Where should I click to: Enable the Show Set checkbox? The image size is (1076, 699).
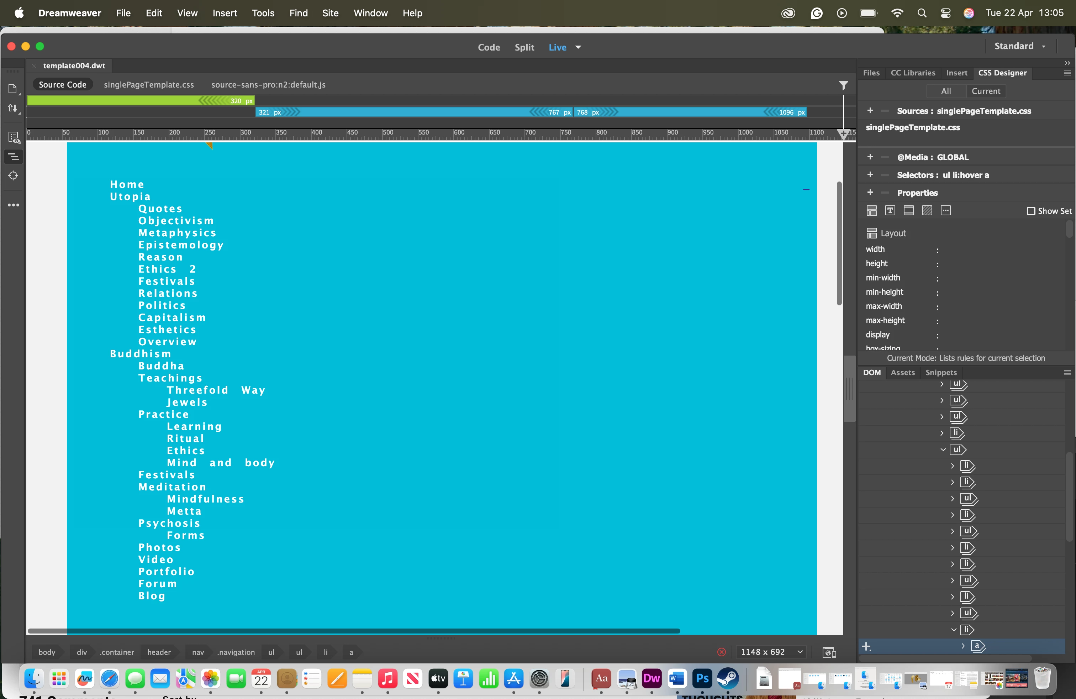(1031, 211)
